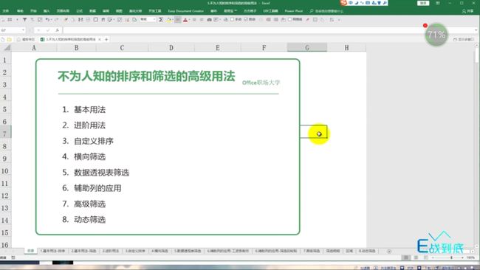480x270 pixels.
Task: Switch to sheet 4.横向筛选
Action: (x=160, y=251)
